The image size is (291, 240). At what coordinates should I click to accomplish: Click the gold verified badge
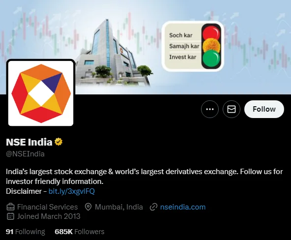tap(58, 142)
